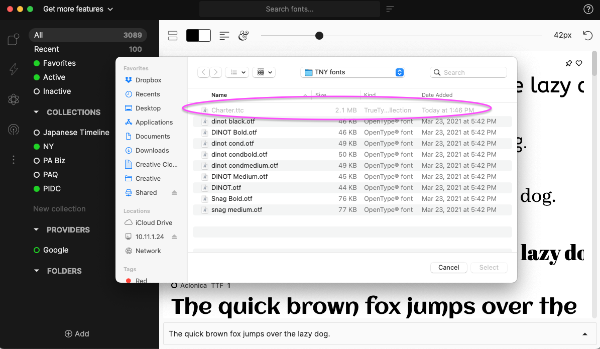This screenshot has height=349, width=600.
Task: Favorite the font with the heart icon
Action: tap(579, 63)
